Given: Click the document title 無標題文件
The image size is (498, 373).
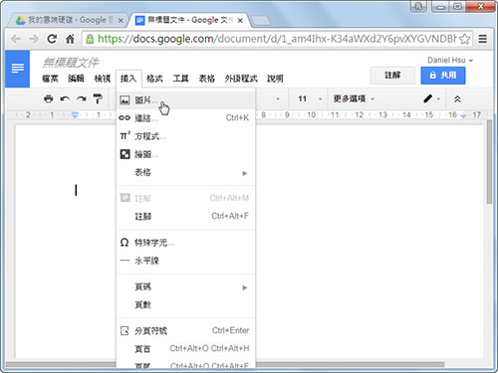Looking at the screenshot, I should coord(71,62).
